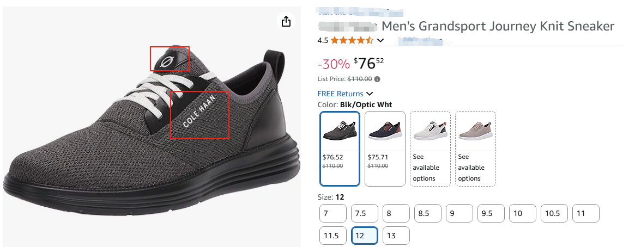Select size 13
This screenshot has width=635, height=247.
396,236
